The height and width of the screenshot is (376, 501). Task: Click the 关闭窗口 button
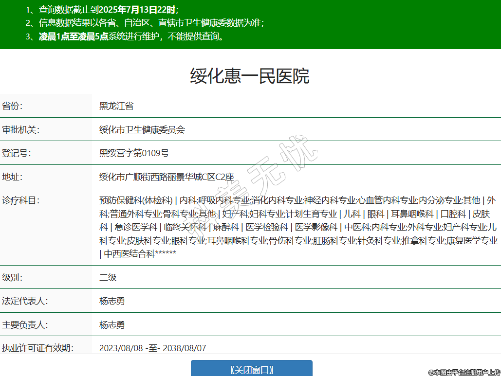[251, 369]
